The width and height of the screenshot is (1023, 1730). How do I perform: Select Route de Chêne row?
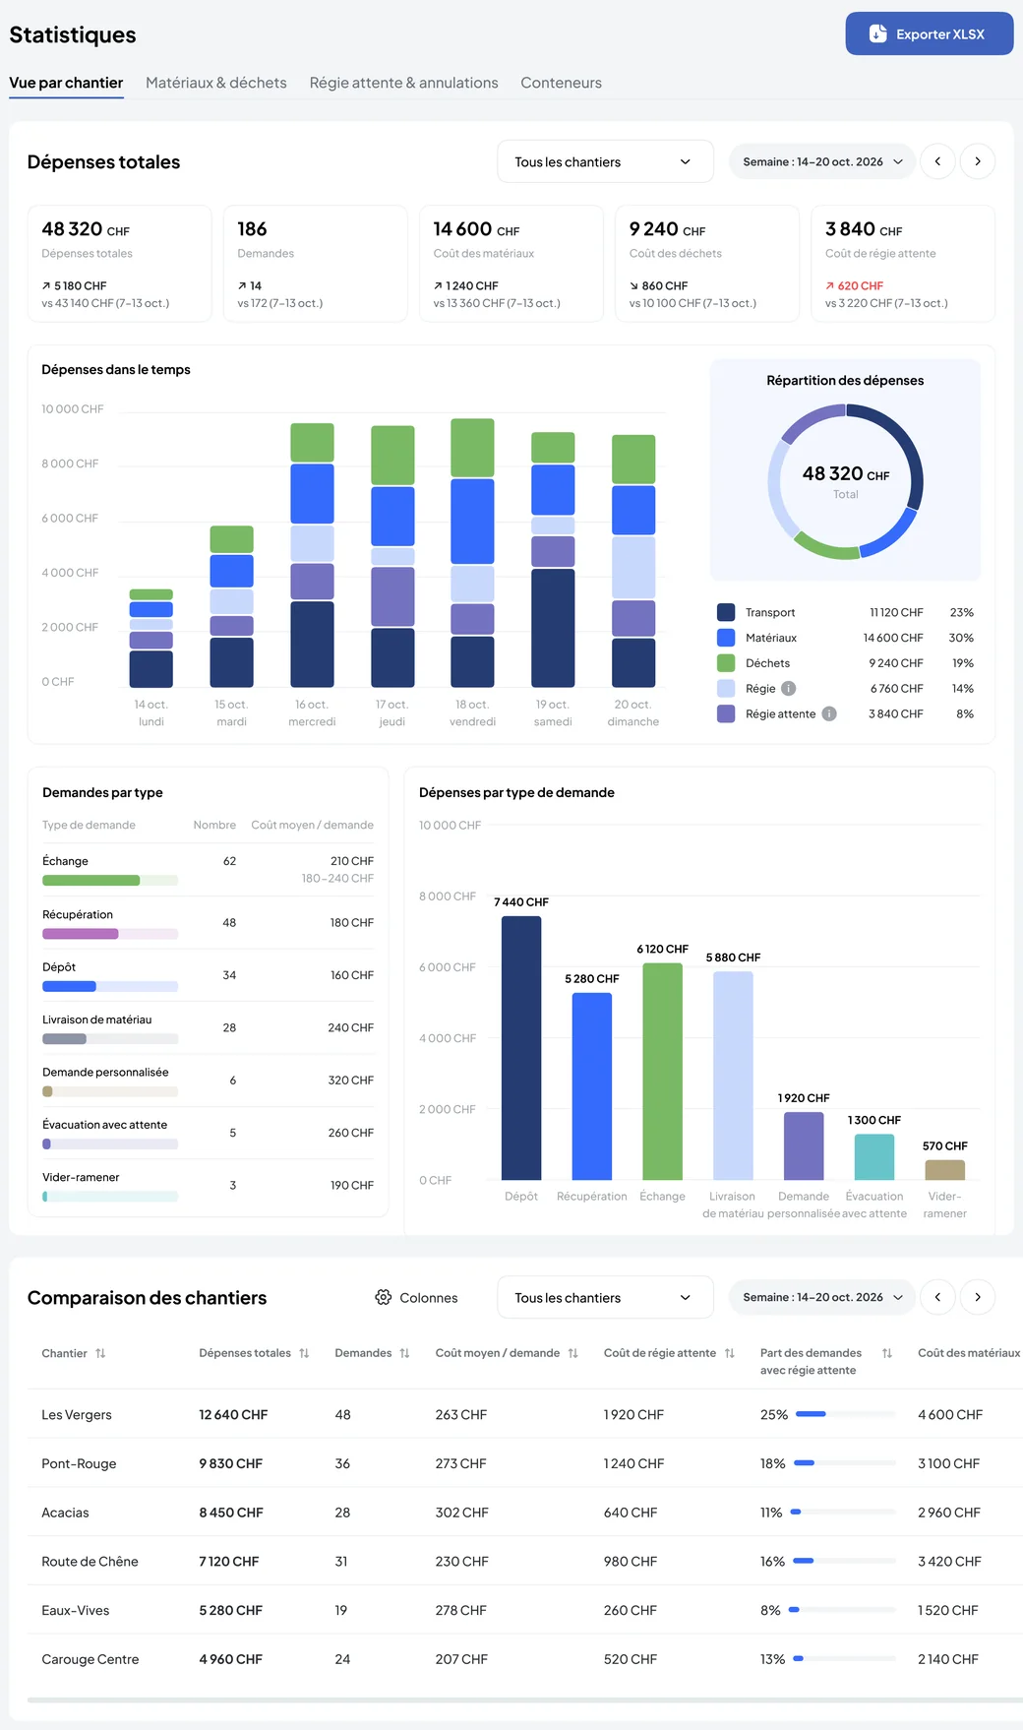(x=525, y=1562)
